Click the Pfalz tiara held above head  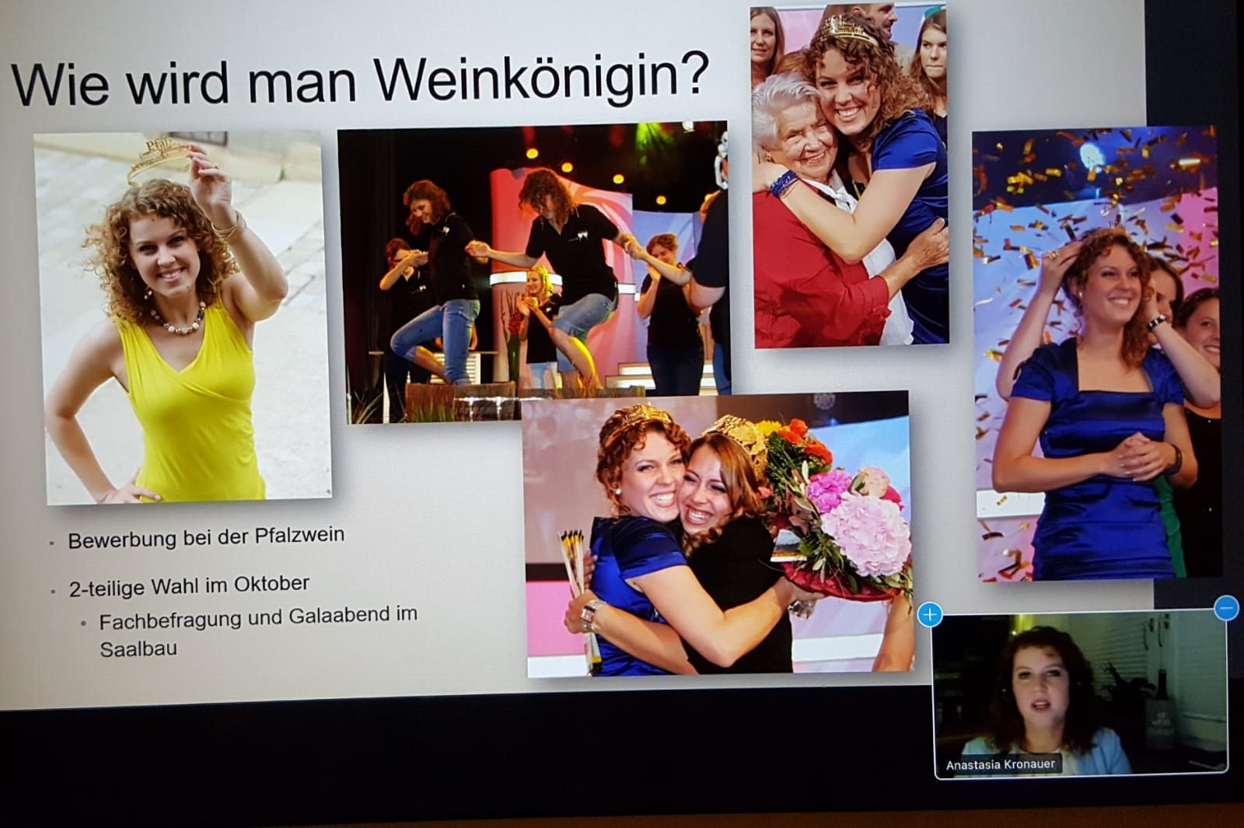coord(159,155)
